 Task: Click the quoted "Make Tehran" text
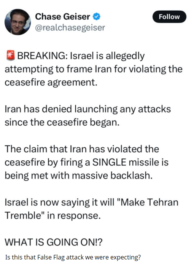click(147, 202)
